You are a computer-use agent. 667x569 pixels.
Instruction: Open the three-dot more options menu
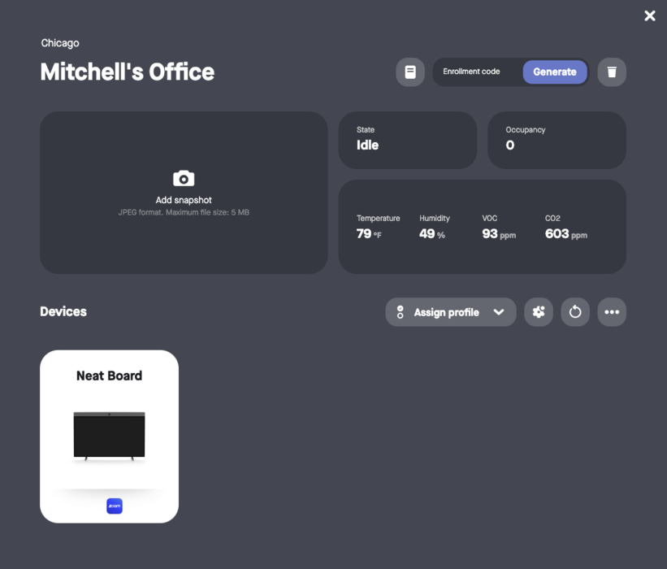pos(612,312)
